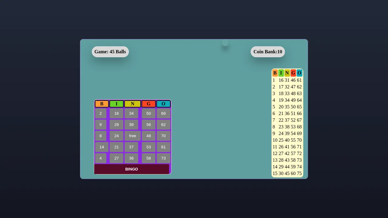
Task: Mark number 4 on the bingo card
Action: pyautogui.click(x=101, y=158)
